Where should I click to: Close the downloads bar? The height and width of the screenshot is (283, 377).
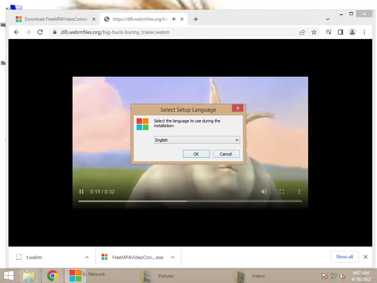366,257
